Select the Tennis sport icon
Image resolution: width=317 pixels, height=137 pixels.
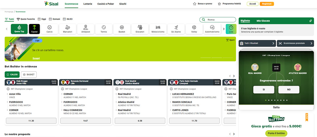coord(104,29)
